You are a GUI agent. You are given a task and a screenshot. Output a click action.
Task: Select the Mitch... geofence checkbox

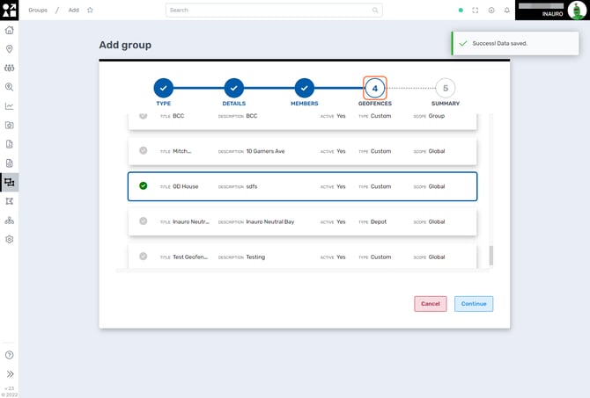click(x=143, y=150)
